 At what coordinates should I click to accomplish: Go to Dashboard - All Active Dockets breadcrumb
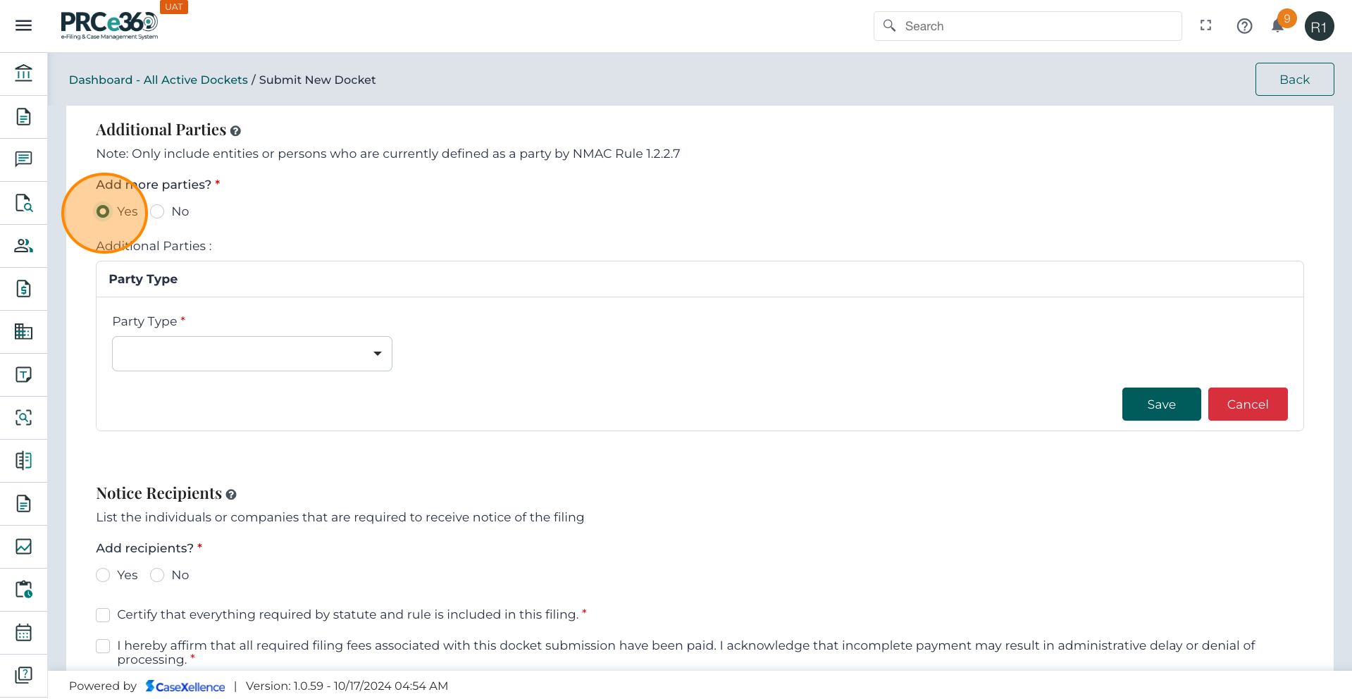point(158,80)
